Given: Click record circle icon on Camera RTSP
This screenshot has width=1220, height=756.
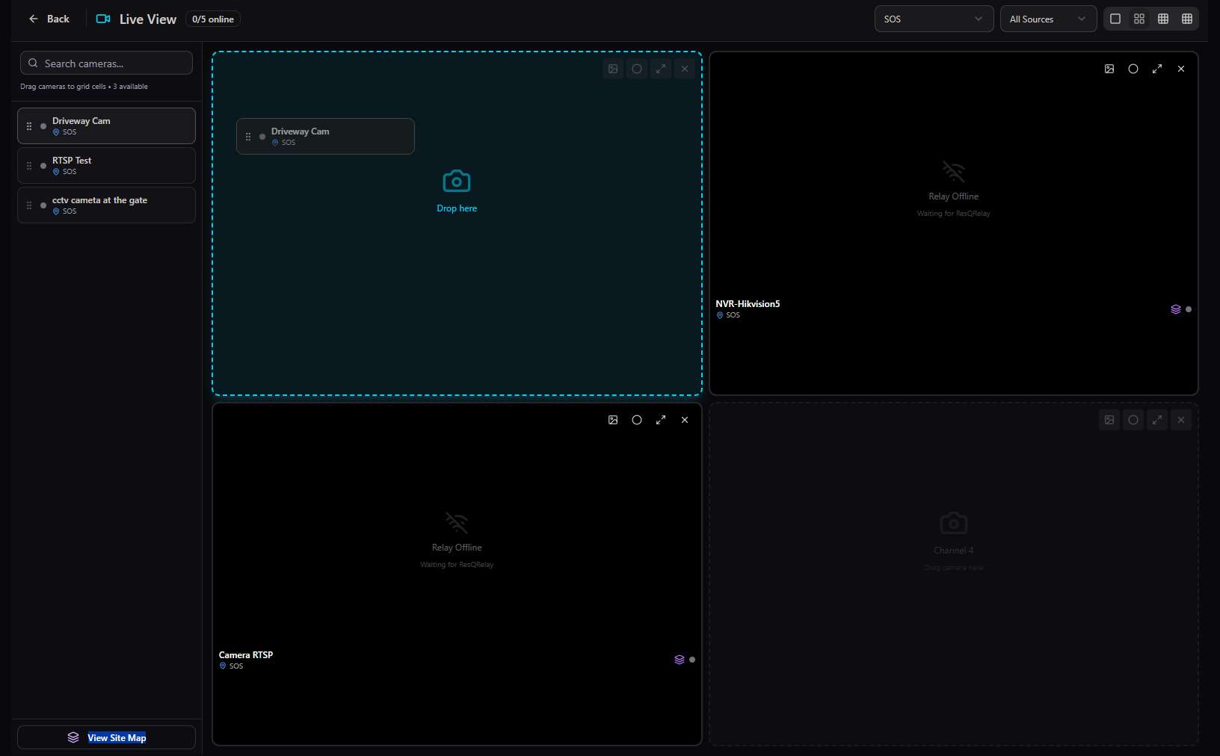Looking at the screenshot, I should [637, 420].
